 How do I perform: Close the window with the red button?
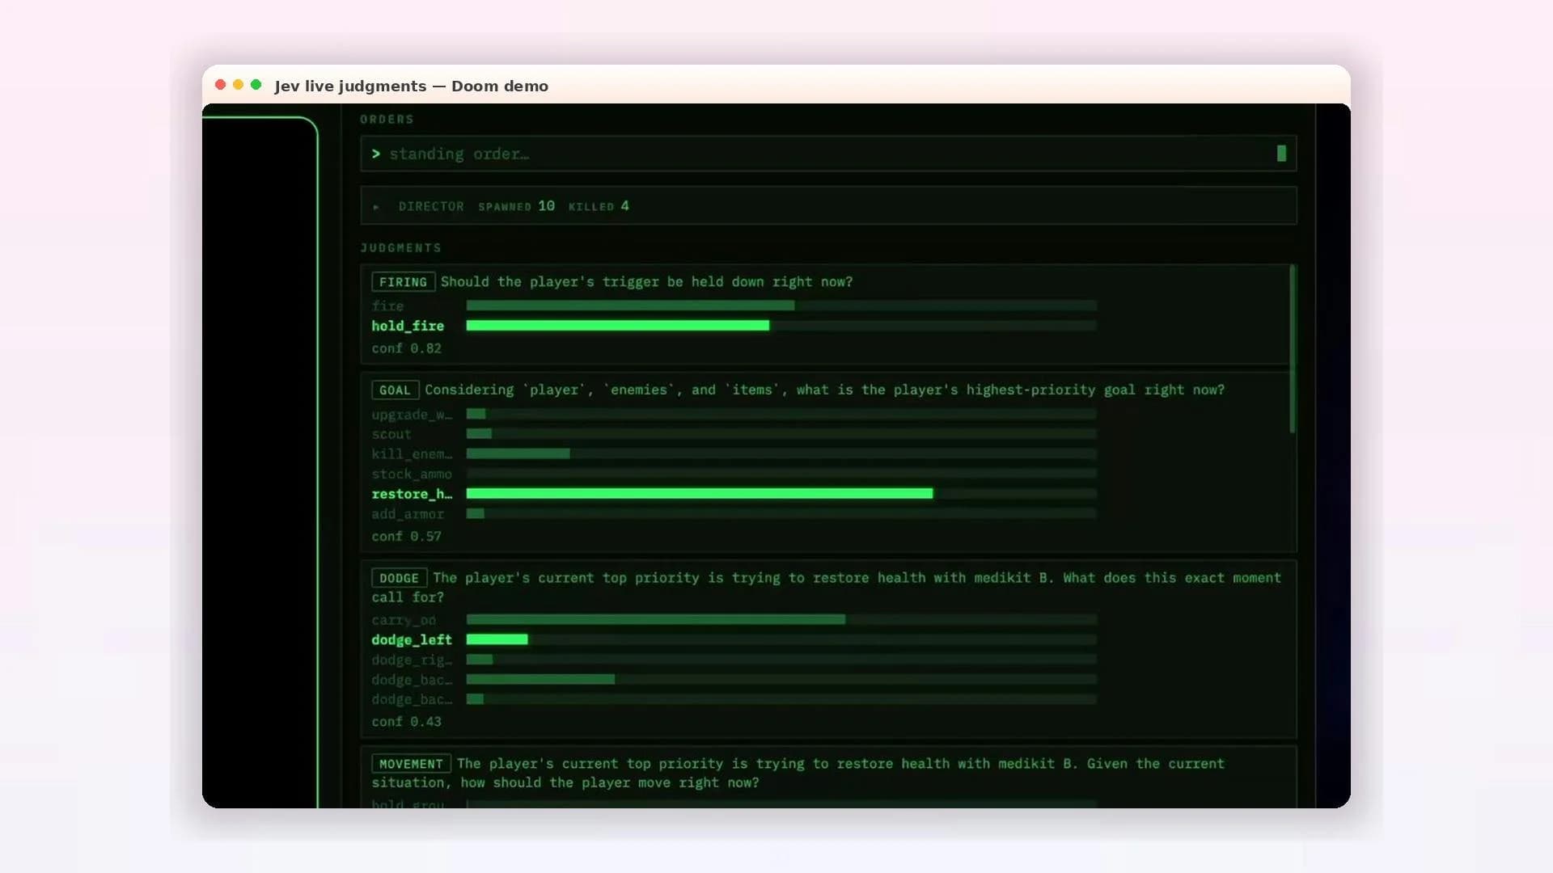[x=220, y=85]
